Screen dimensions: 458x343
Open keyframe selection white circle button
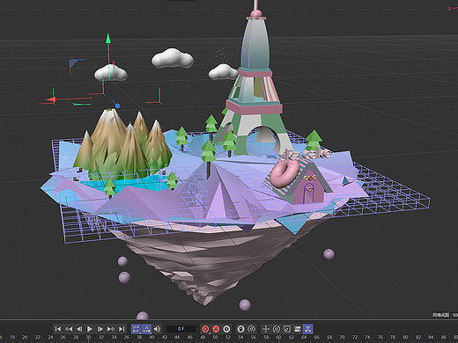(x=226, y=329)
